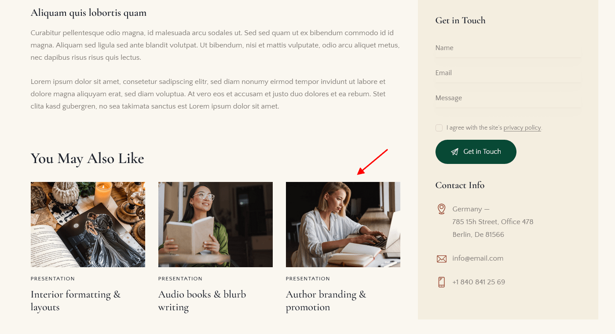Click the Contact Info heading

point(460,185)
